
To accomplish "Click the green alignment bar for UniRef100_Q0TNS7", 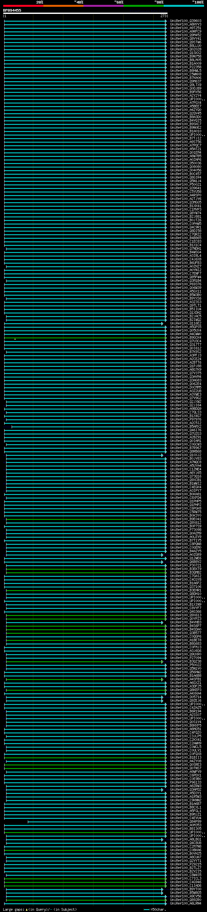I will pyautogui.click(x=85, y=769).
